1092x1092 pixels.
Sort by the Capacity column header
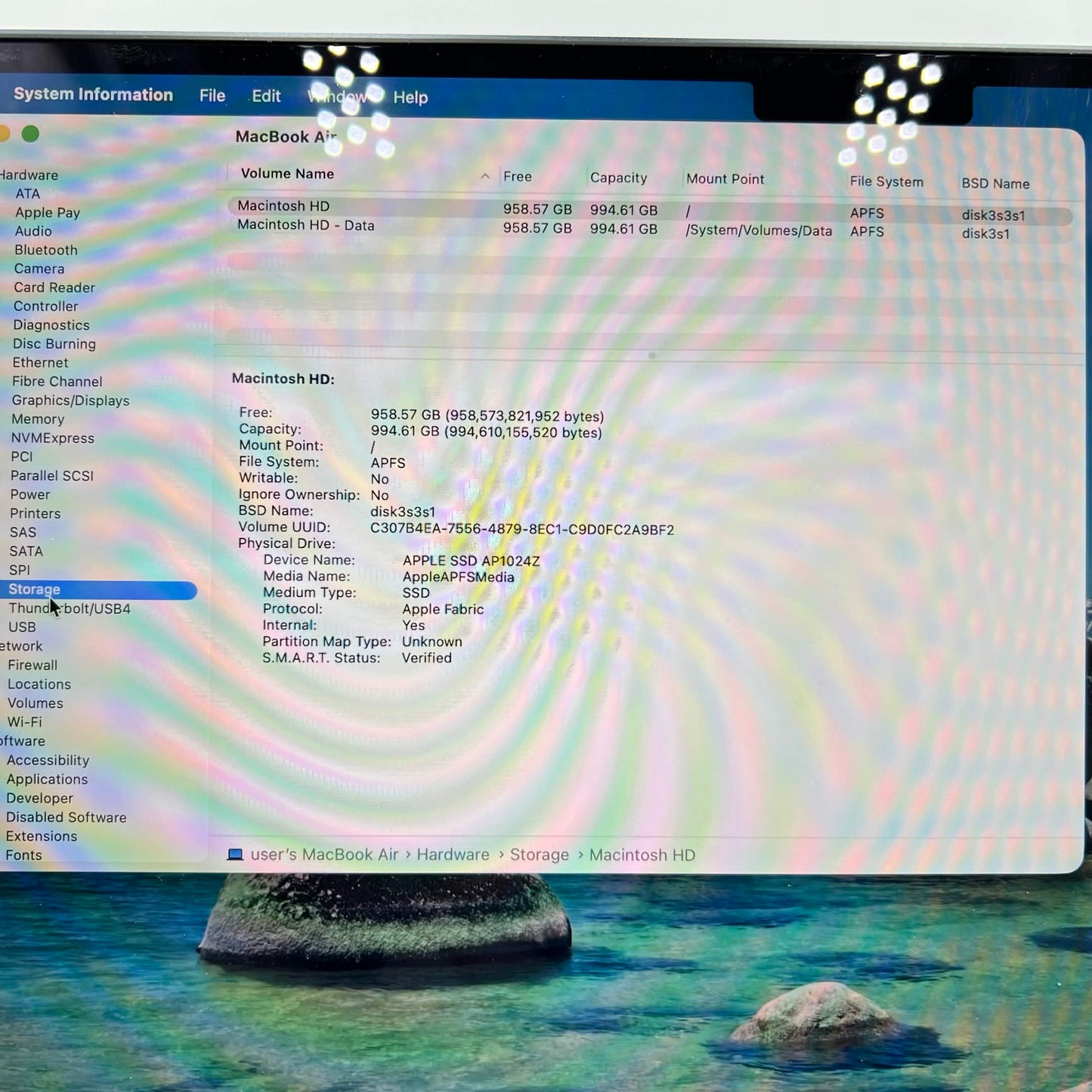pos(618,178)
